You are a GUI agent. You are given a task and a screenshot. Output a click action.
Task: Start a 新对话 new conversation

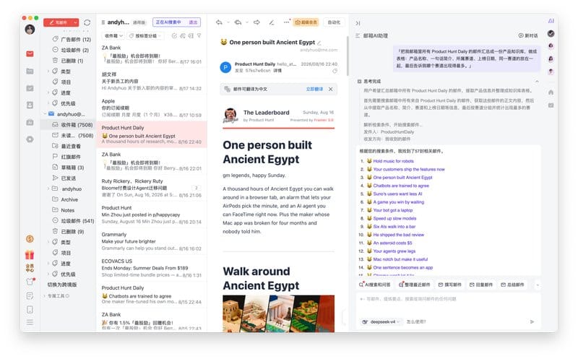[528, 35]
